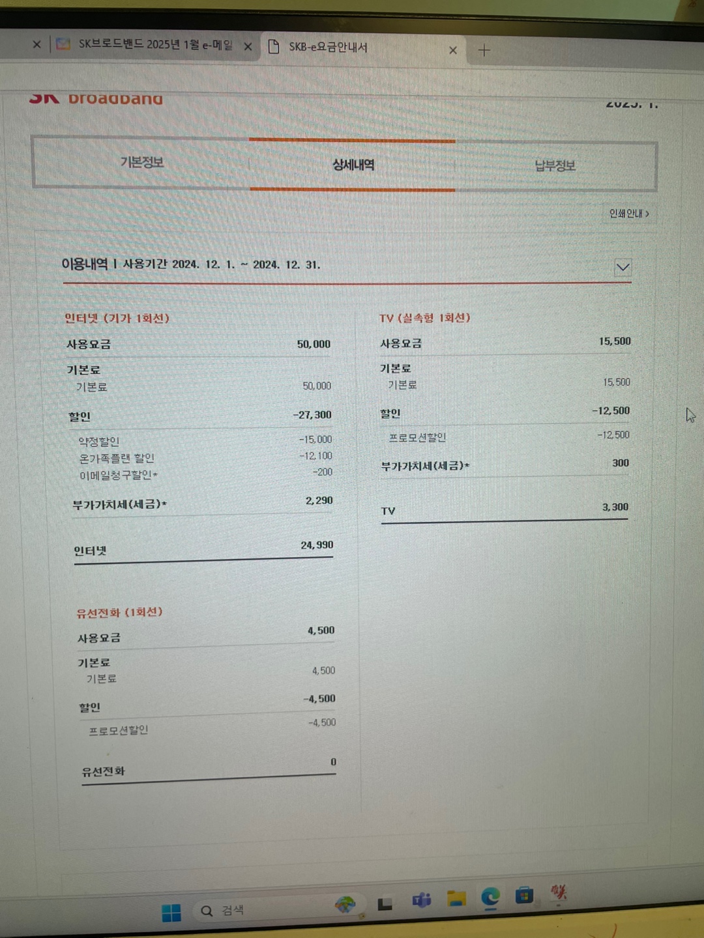Click the SK broadband logo
This screenshot has width=704, height=938.
(x=96, y=99)
